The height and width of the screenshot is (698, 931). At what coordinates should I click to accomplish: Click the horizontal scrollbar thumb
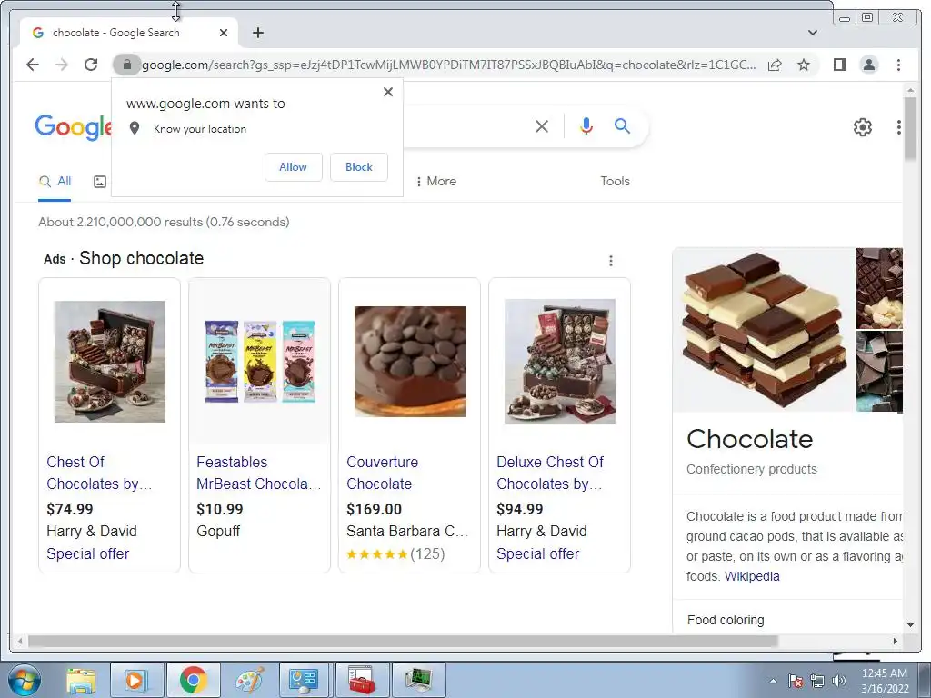coord(403,641)
